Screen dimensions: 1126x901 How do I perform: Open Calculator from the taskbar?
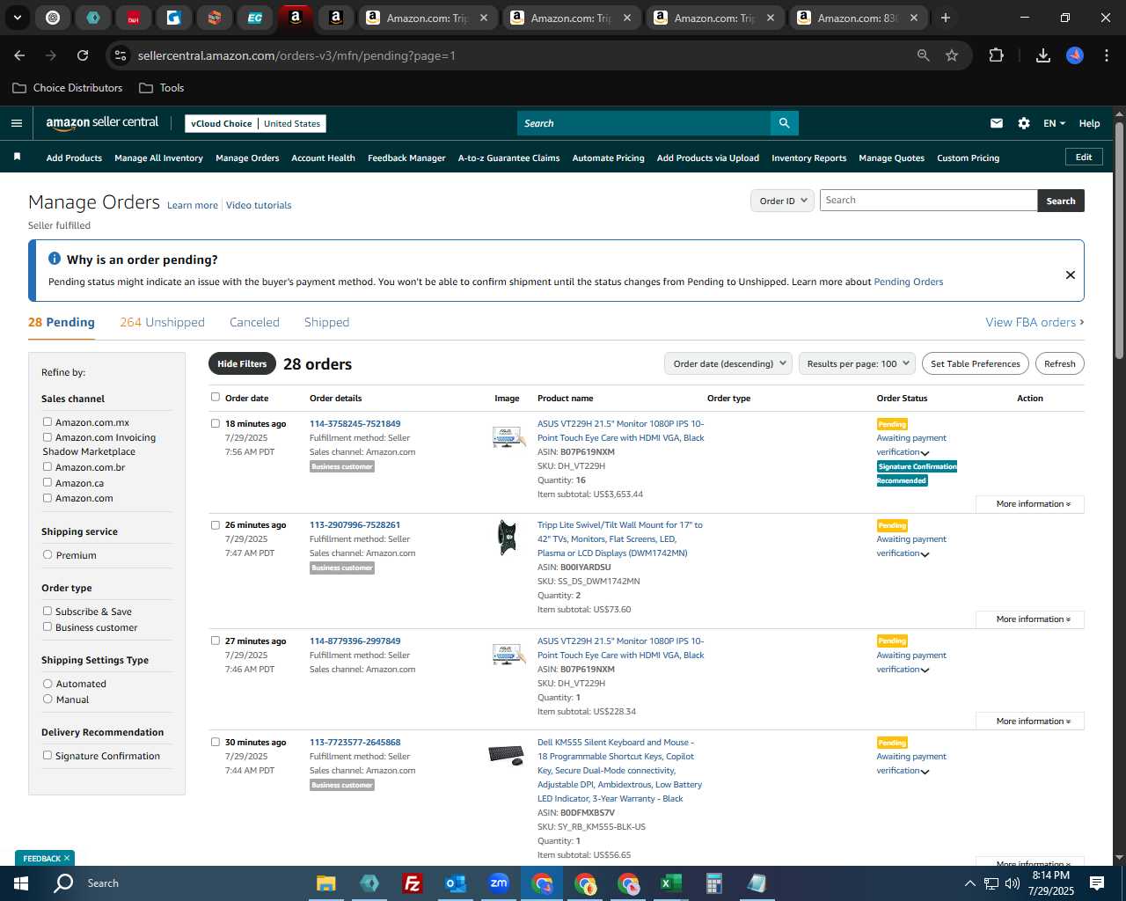click(713, 883)
